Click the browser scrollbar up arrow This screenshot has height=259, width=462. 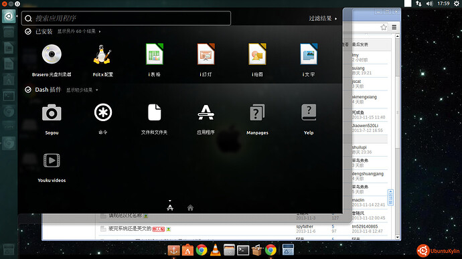398,36
